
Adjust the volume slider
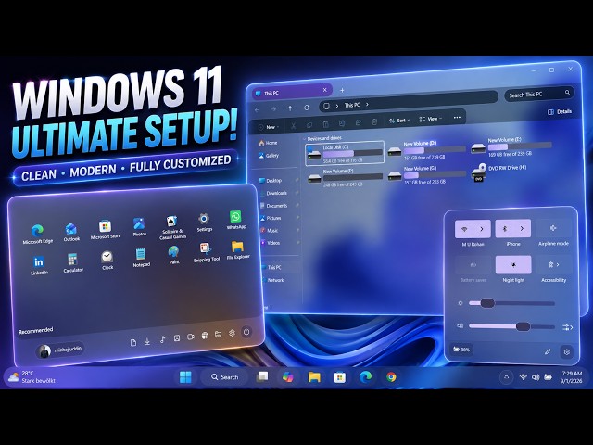click(511, 326)
